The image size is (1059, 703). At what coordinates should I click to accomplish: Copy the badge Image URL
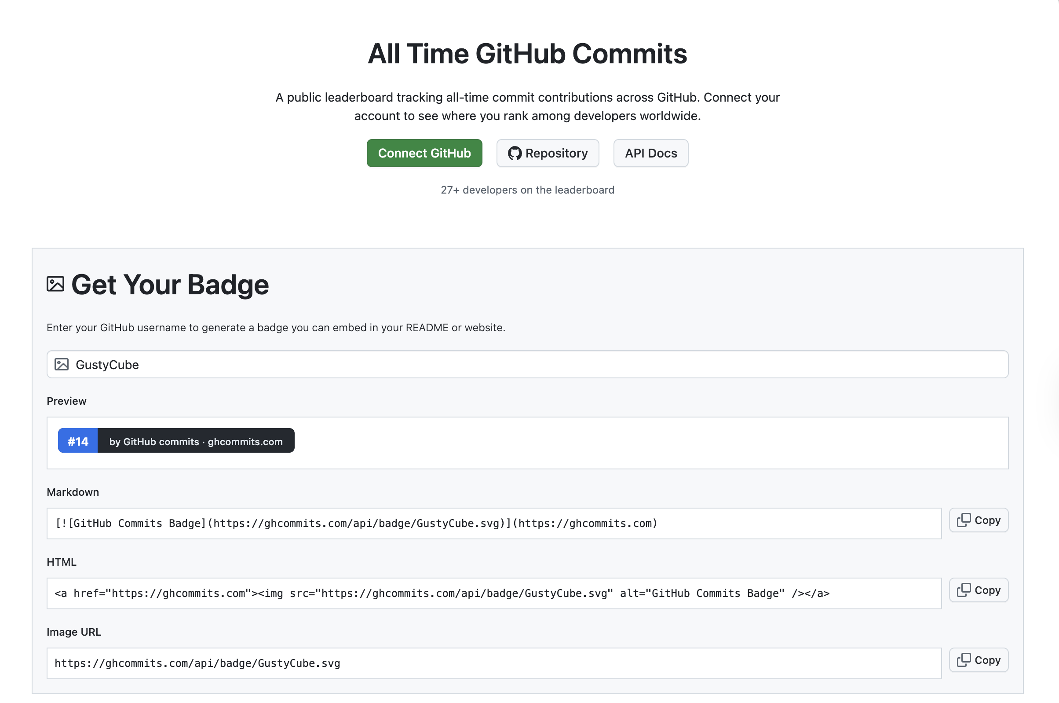tap(979, 660)
